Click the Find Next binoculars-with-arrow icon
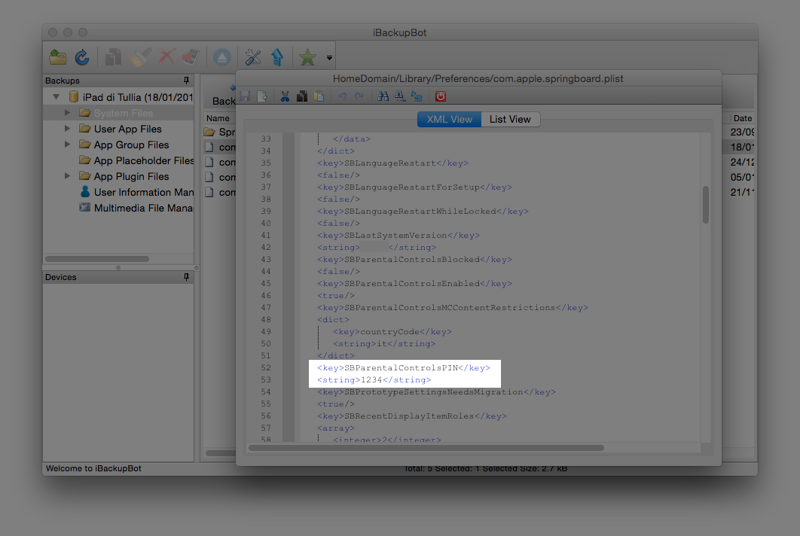 [399, 96]
